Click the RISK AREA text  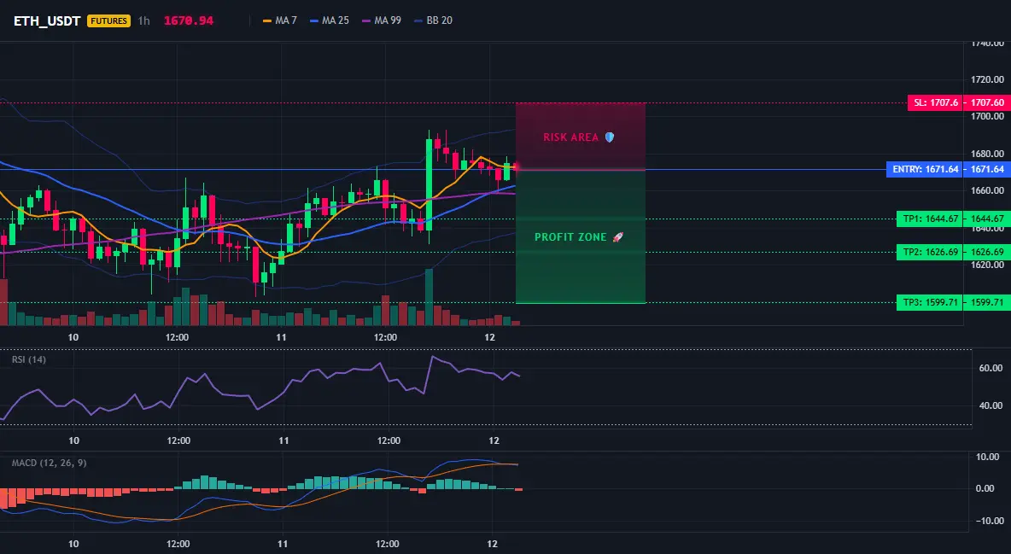(570, 137)
